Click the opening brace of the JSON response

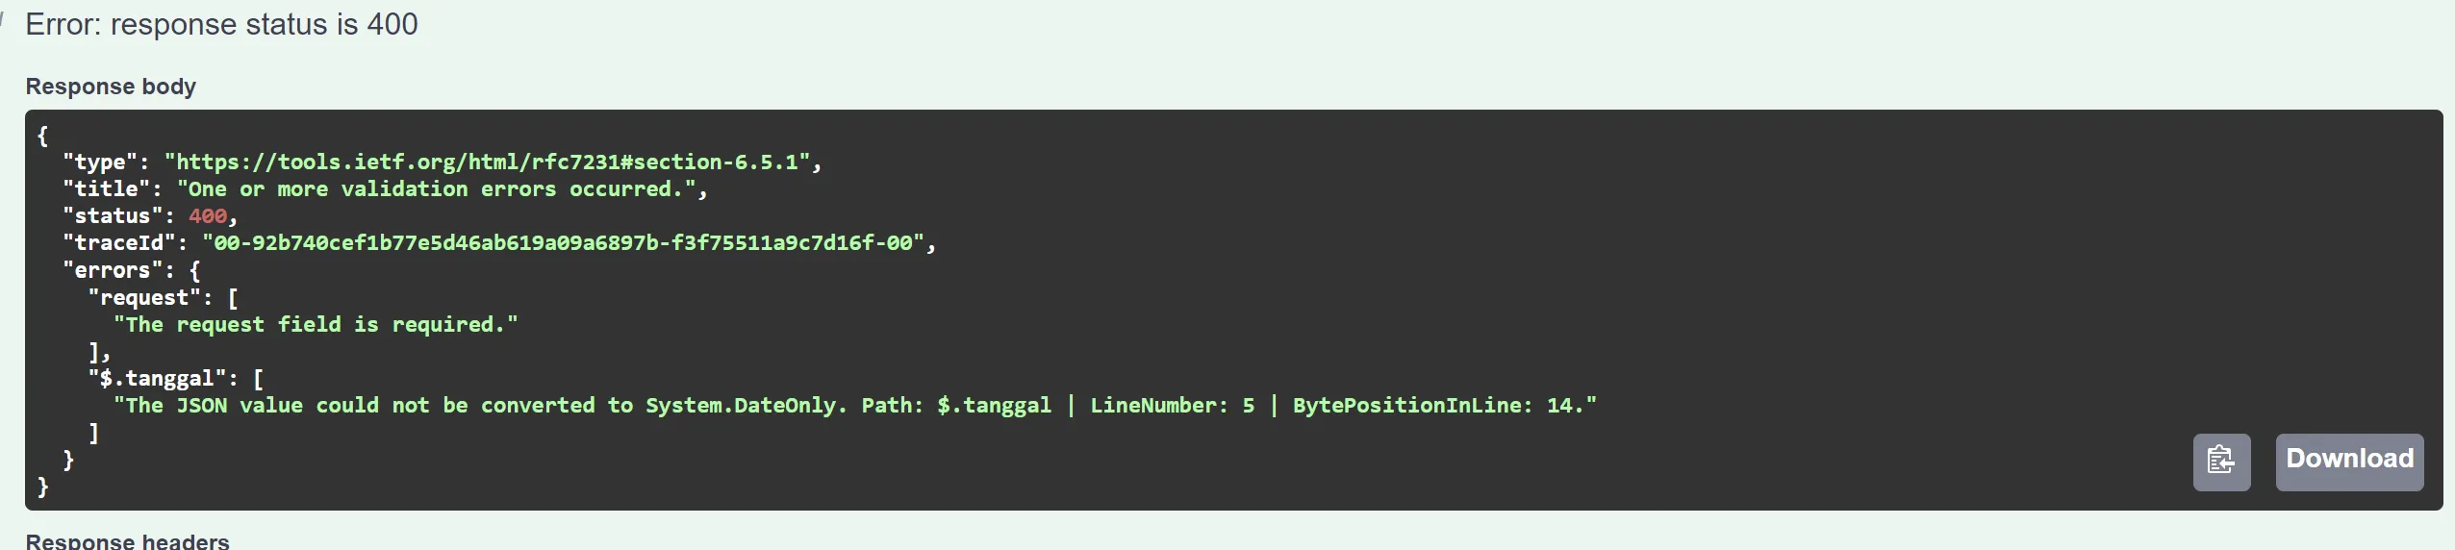click(x=42, y=136)
